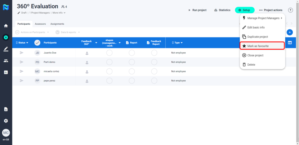The image size is (299, 145).
Task: Toggle the select all participants checkmark
Action: 37,43
